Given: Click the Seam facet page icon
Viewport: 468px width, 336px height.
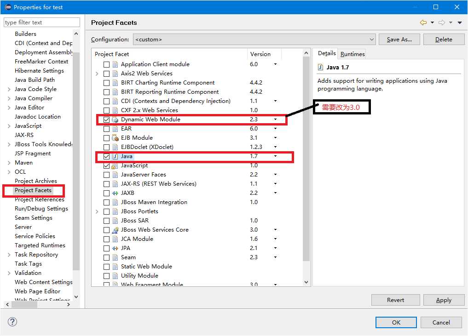Looking at the screenshot, I should (115, 257).
